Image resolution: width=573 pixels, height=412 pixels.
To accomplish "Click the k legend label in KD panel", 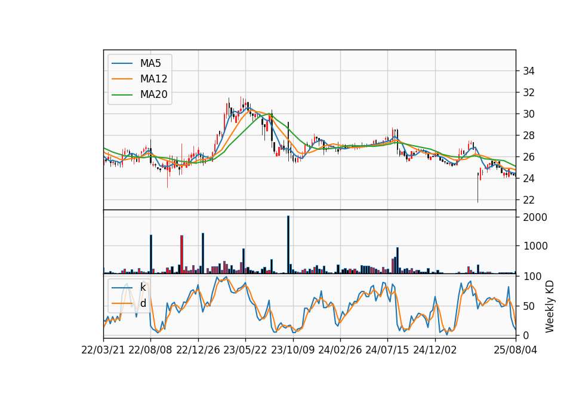I will 143,287.
